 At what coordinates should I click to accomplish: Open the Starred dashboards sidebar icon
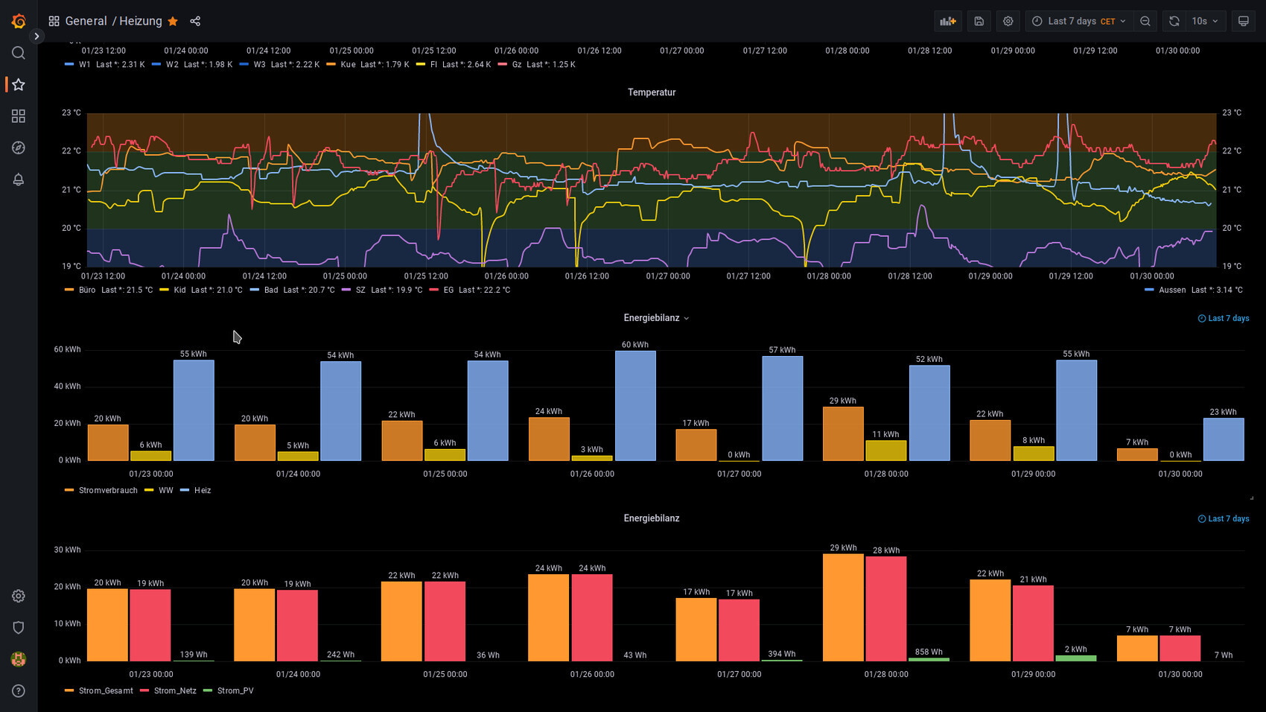[19, 85]
